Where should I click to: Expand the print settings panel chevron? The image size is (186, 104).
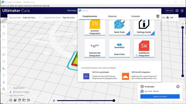click(176, 18)
